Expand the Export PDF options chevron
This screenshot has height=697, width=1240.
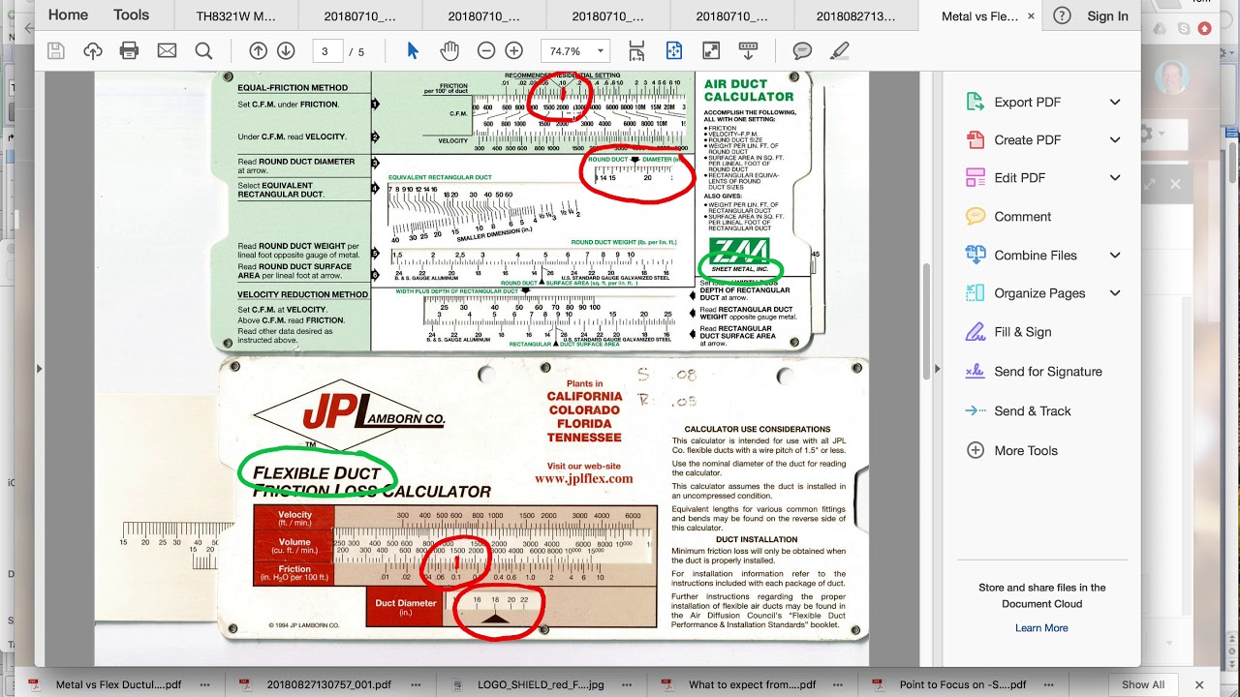1115,102
